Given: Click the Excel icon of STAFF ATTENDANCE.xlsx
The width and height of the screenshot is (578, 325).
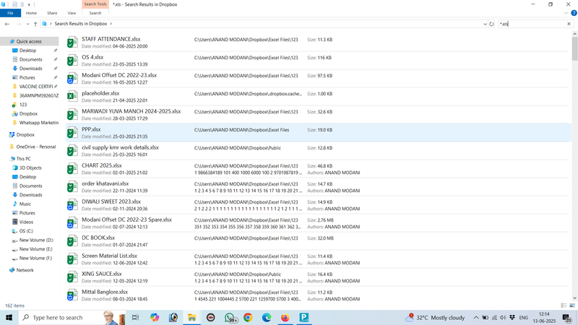Looking at the screenshot, I should coord(72,42).
